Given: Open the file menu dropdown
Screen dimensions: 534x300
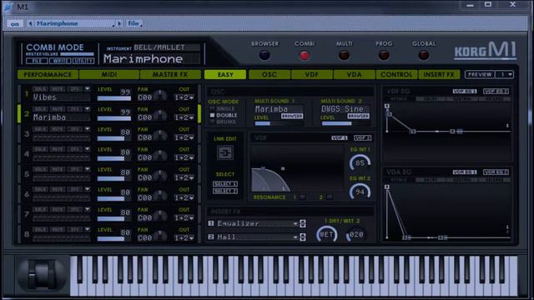Looking at the screenshot, I should point(134,23).
